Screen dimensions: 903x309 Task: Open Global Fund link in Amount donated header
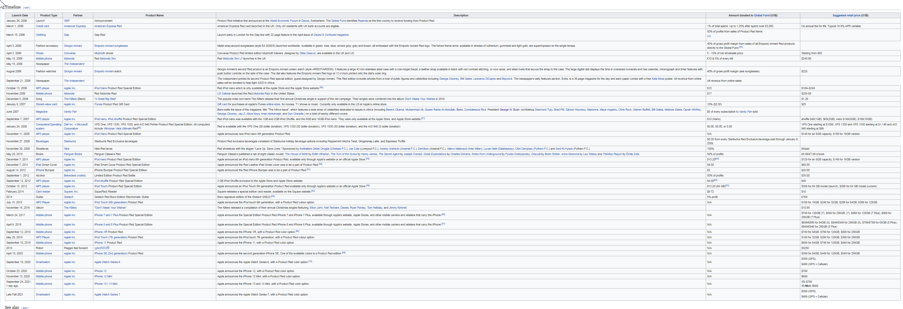761,15
